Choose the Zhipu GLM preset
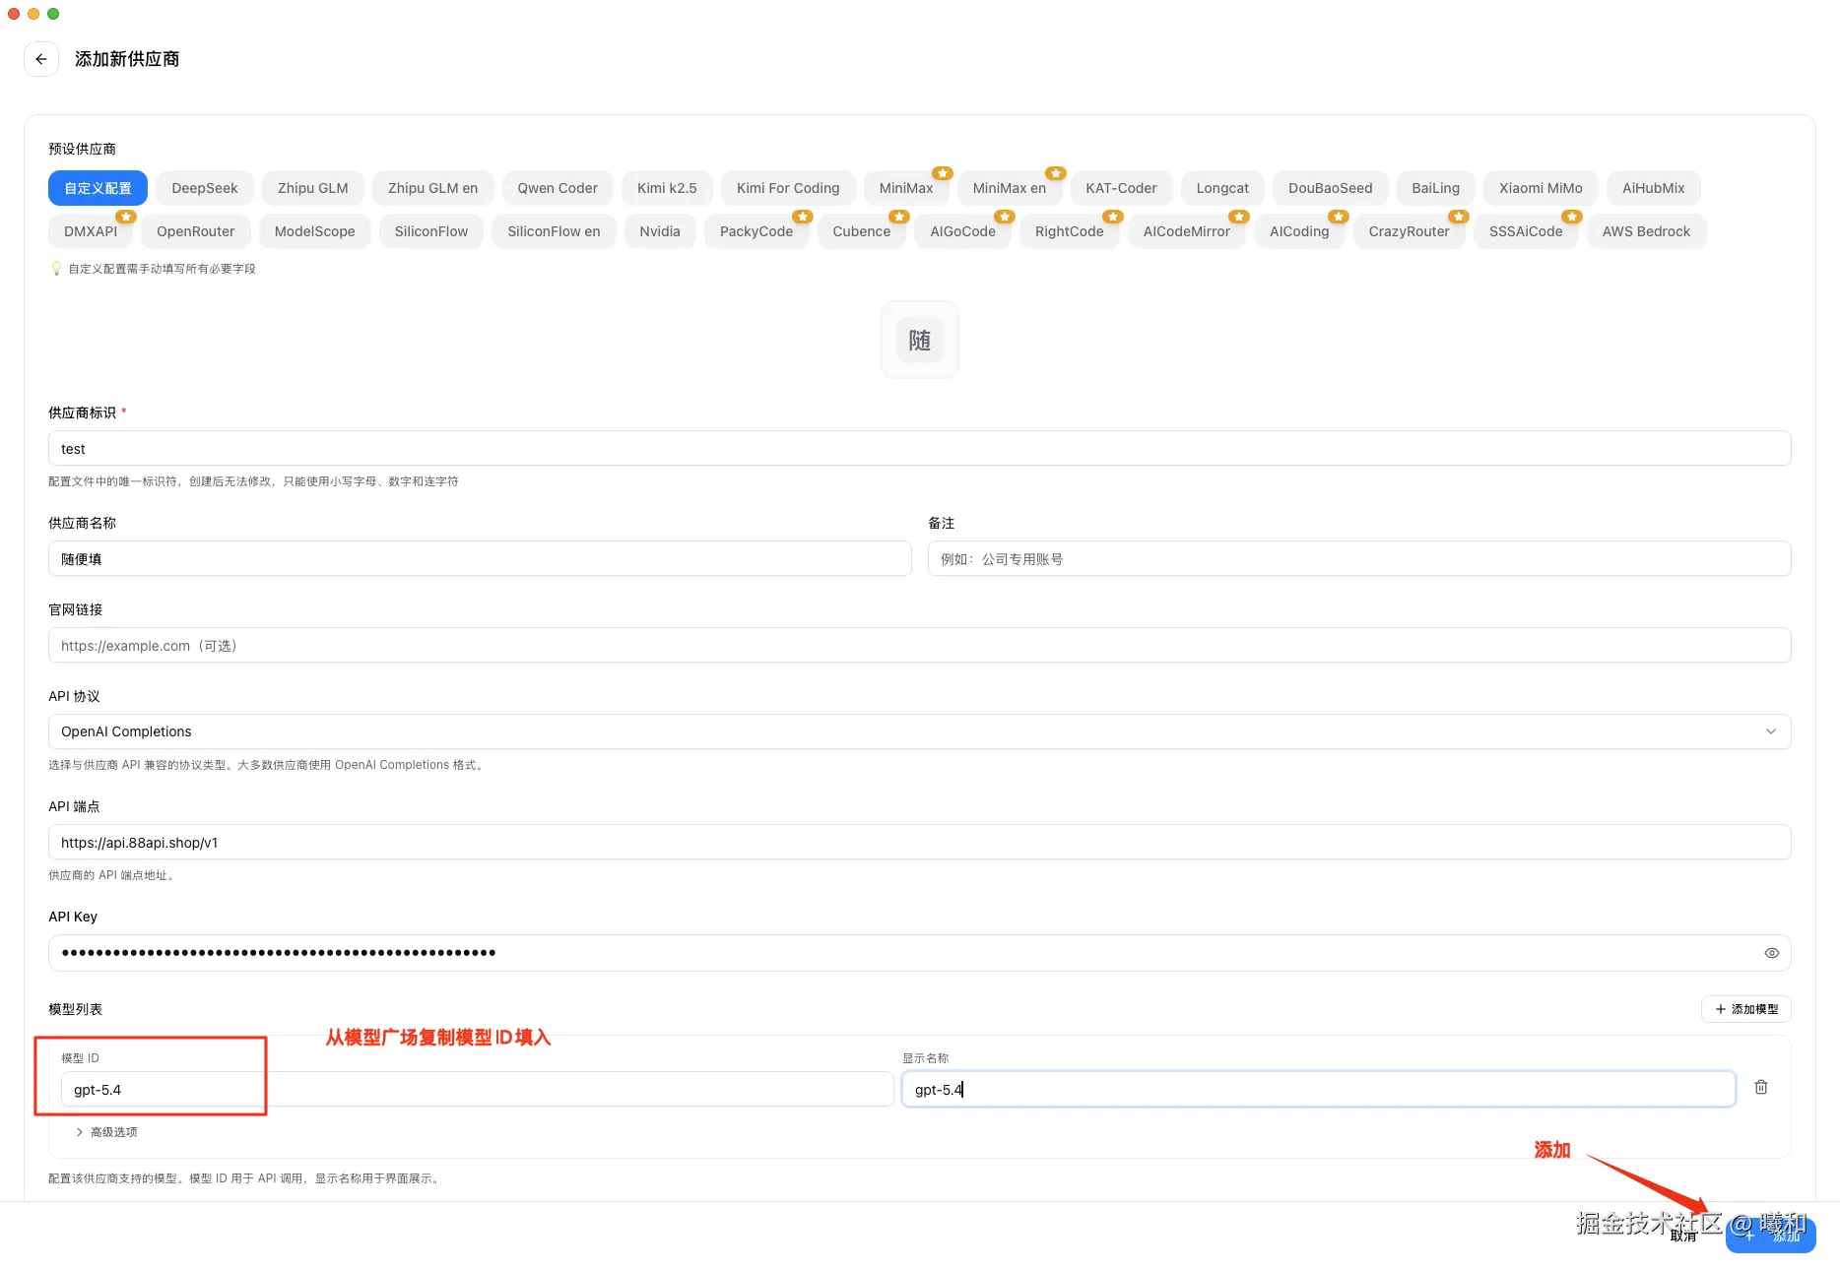This screenshot has width=1840, height=1269. point(313,188)
